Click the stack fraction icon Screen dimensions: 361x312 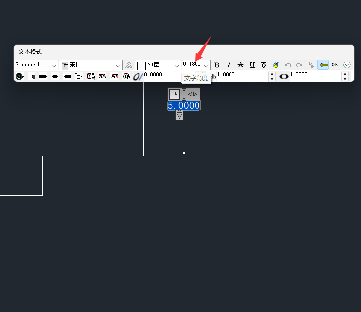311,65
